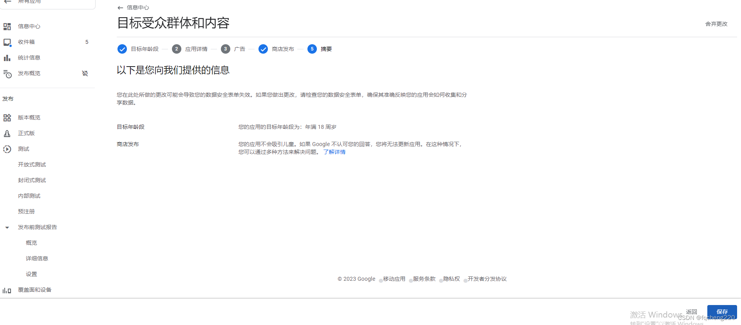Open 统计信息 in the sidebar
Image resolution: width=741 pixels, height=325 pixels.
[29, 58]
